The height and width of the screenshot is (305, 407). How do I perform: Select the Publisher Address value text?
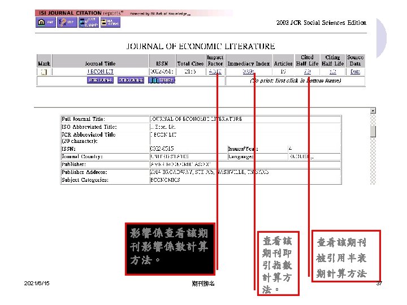(x=209, y=172)
